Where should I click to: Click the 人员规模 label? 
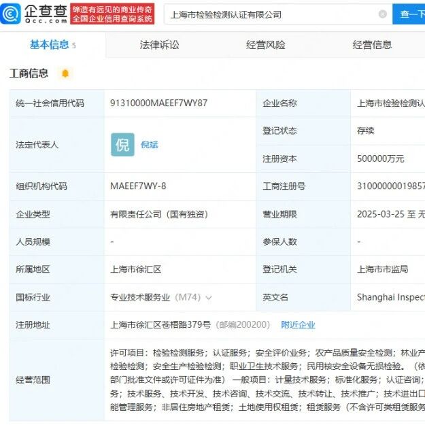coord(33,242)
